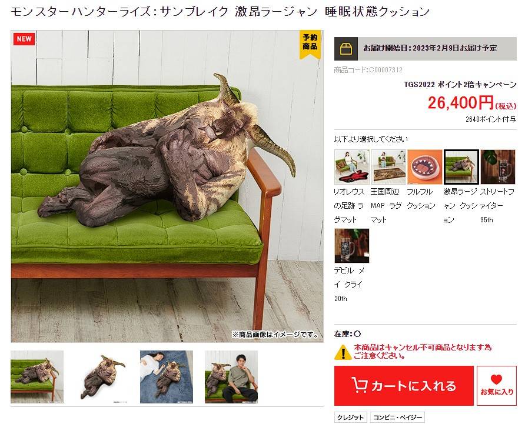Click the クレジット payment tag
The image size is (525, 424).
pos(351,418)
